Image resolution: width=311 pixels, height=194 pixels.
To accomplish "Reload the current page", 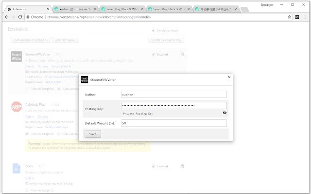I will tap(20, 17).
